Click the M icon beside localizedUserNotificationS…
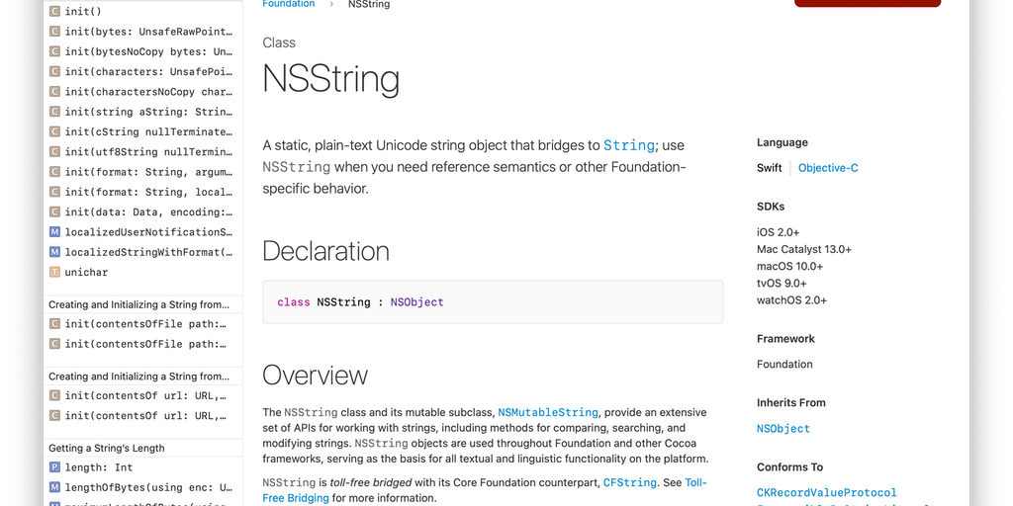 click(x=55, y=232)
